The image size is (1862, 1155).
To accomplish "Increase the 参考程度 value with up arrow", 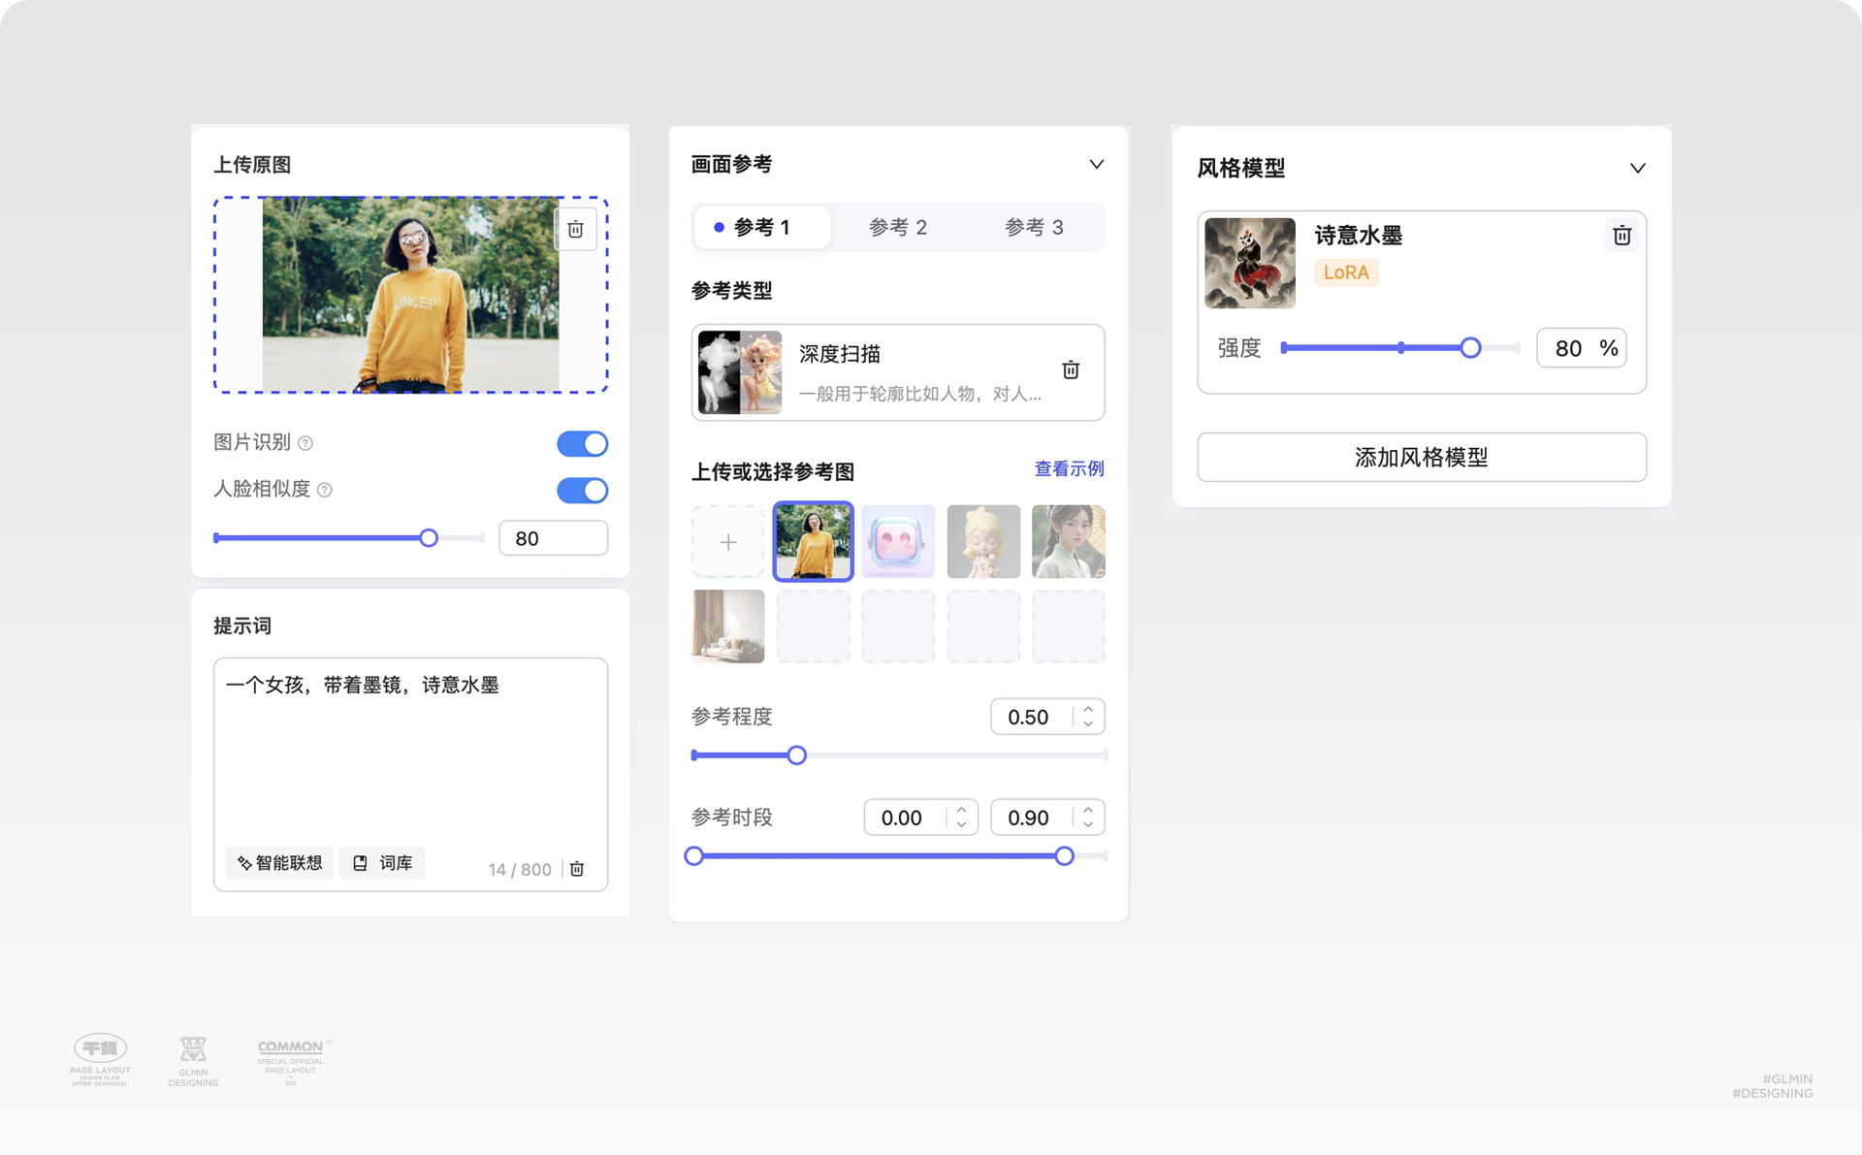I will point(1088,710).
